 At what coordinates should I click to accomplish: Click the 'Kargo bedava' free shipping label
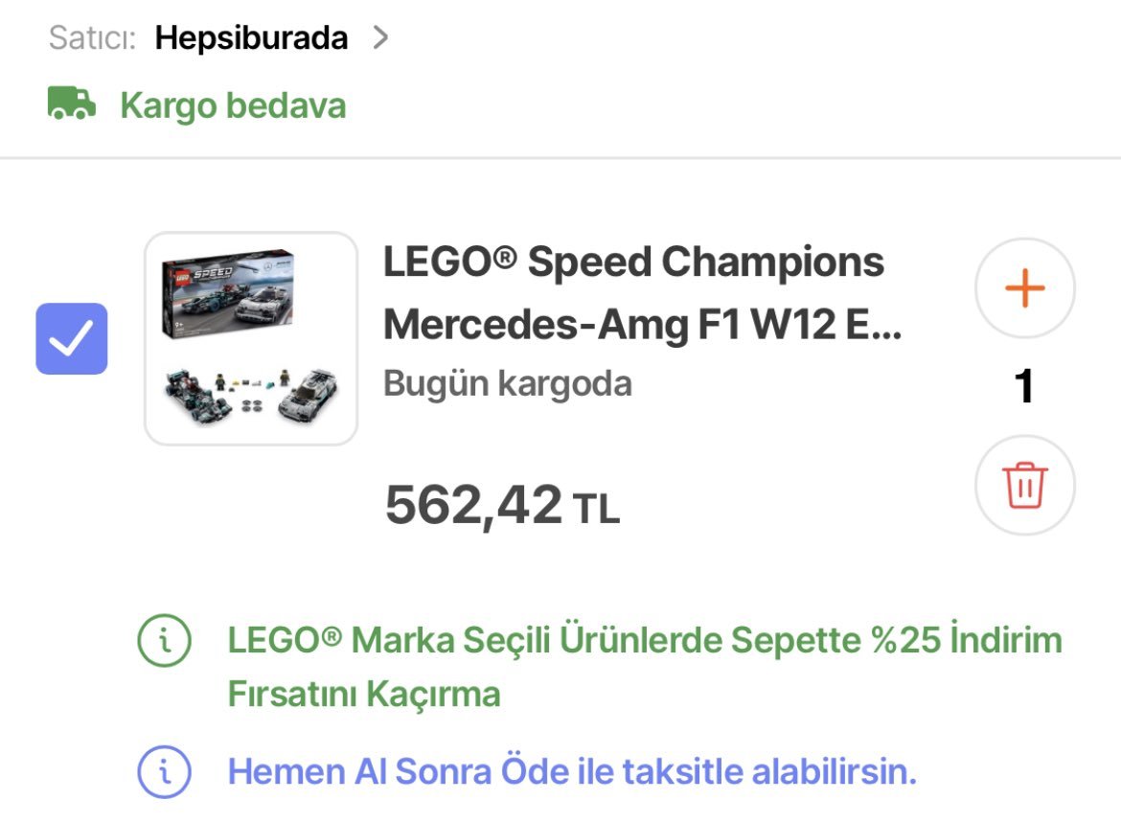(x=233, y=105)
